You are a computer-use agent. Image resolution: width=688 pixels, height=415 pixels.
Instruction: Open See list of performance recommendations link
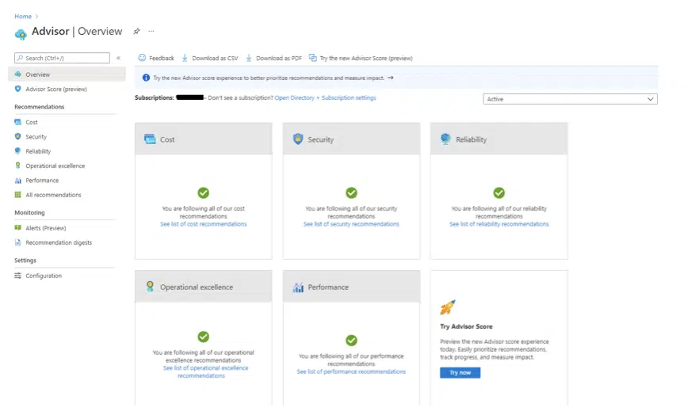351,371
